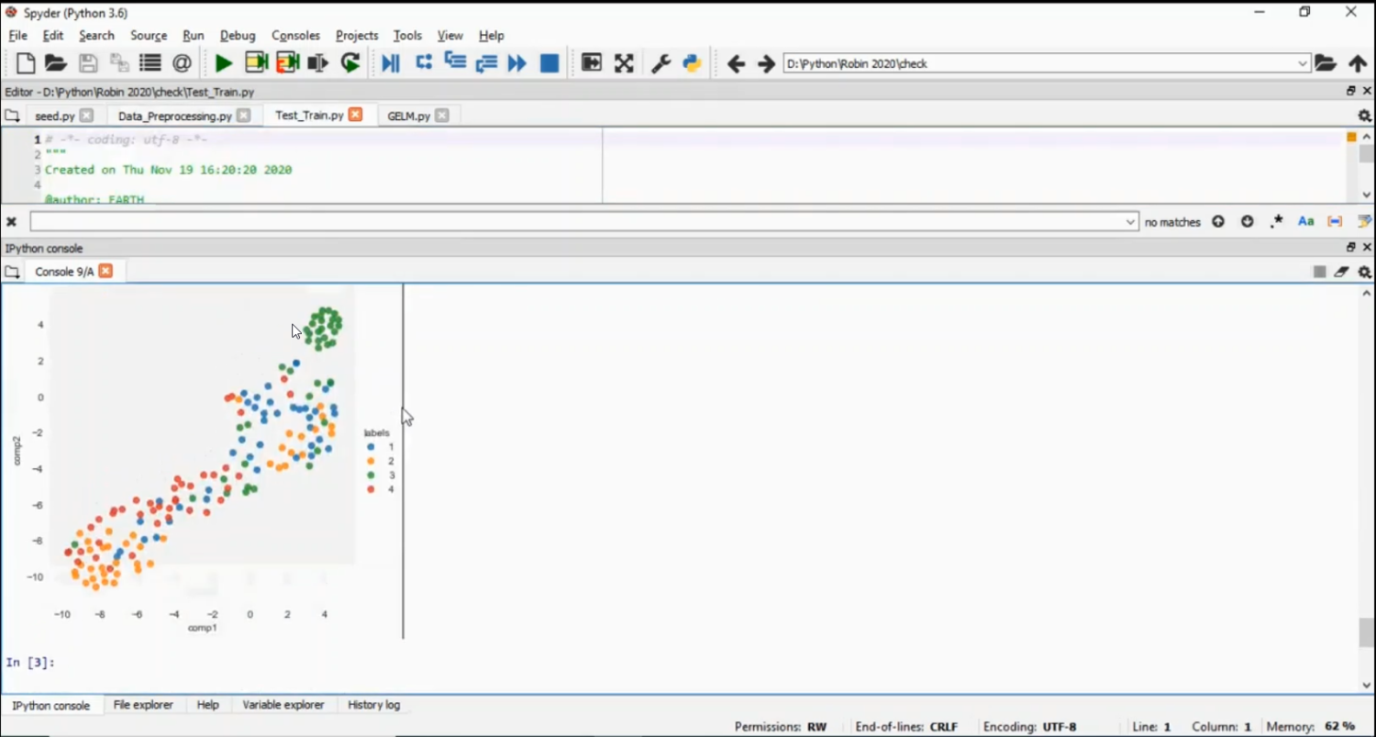The image size is (1376, 737).
Task: Open the find field history dropdown
Action: point(1130,222)
